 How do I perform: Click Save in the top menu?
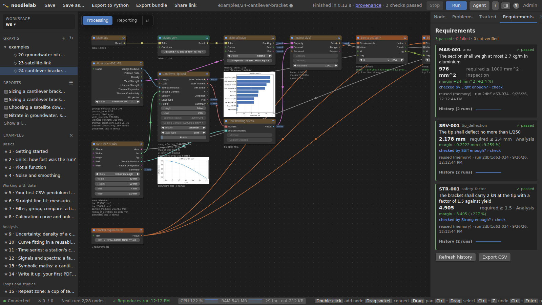coord(50,5)
